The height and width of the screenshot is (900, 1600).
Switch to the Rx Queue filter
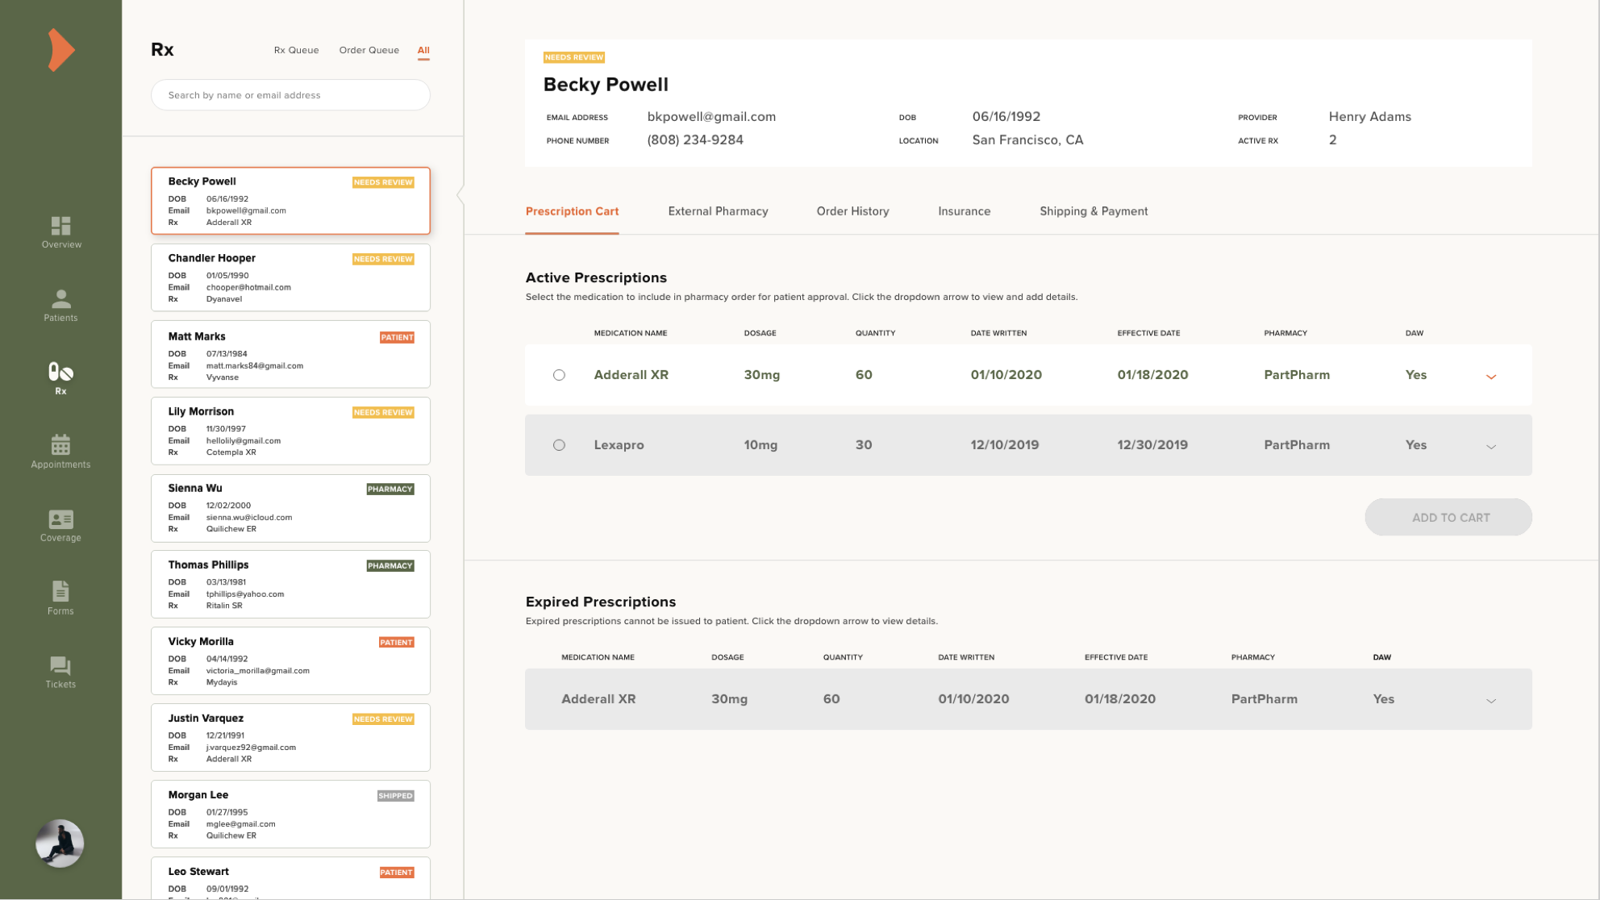pos(296,50)
